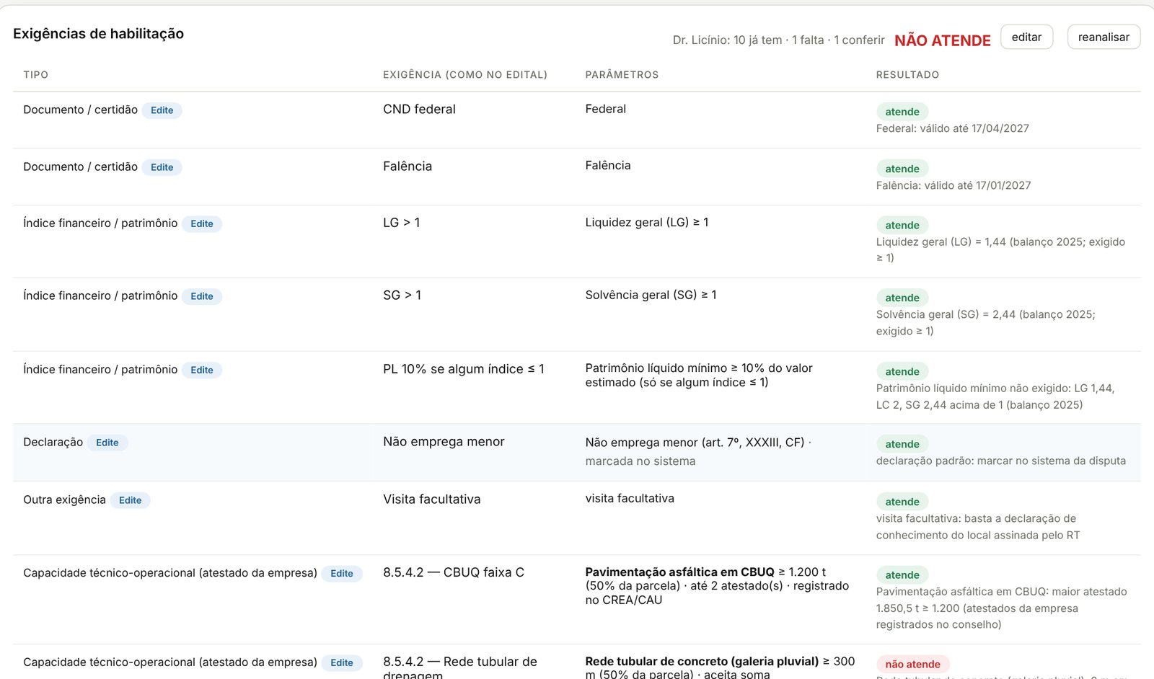This screenshot has height=679, width=1154.
Task: Click the EXIGÊNCIA (COMO NO EDITAL) column header
Action: point(465,75)
